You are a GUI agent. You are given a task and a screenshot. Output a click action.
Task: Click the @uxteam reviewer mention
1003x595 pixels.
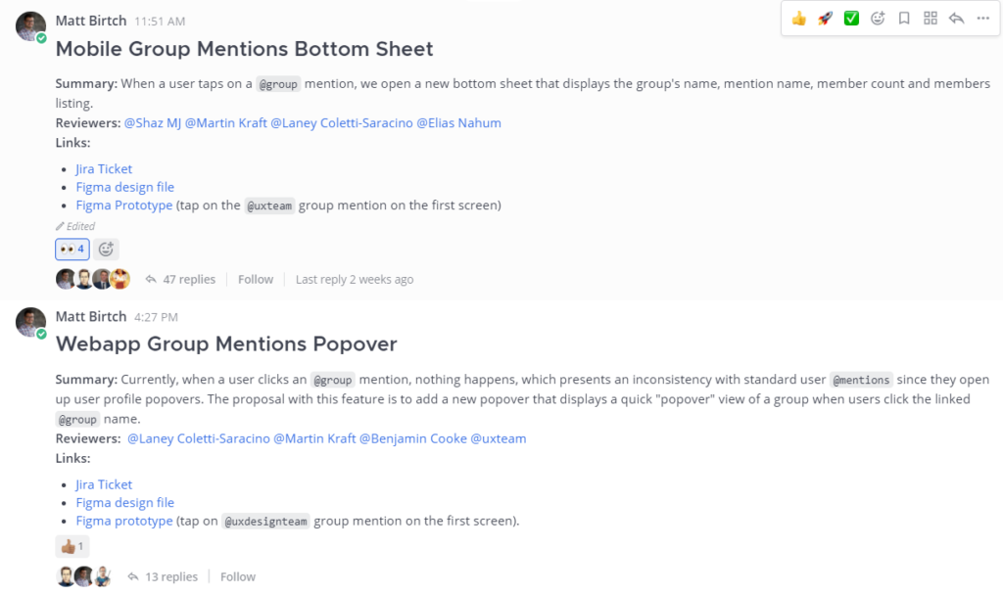pyautogui.click(x=499, y=438)
